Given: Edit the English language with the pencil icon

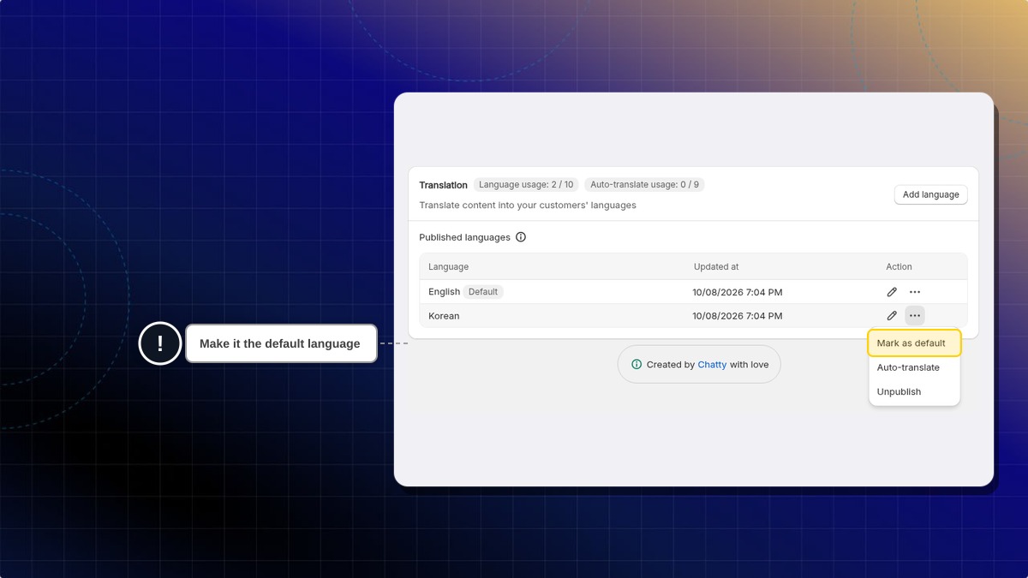Looking at the screenshot, I should (892, 292).
